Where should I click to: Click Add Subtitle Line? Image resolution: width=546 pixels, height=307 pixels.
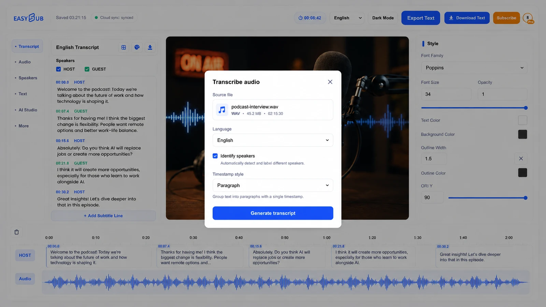(103, 216)
